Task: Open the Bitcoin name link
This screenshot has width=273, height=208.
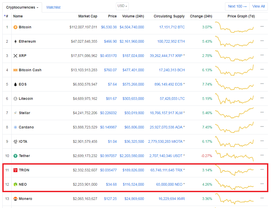Action: point(25,27)
